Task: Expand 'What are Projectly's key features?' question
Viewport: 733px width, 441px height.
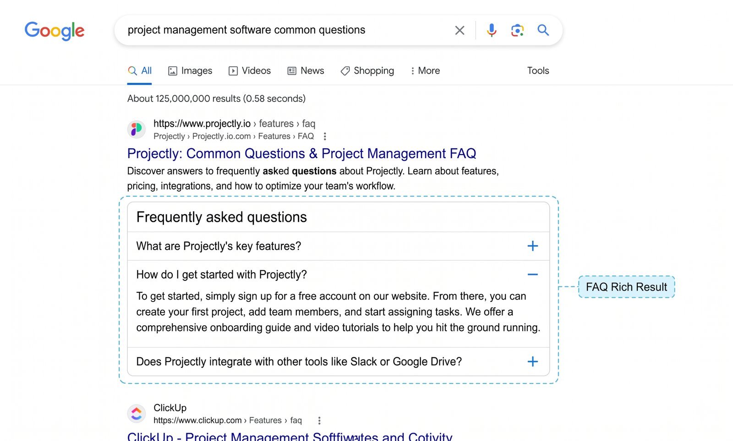Action: click(x=338, y=246)
